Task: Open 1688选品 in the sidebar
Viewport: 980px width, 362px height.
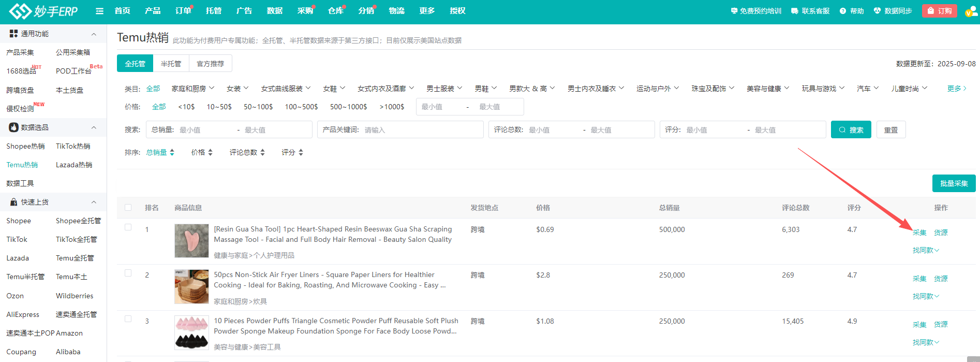Action: pos(21,71)
